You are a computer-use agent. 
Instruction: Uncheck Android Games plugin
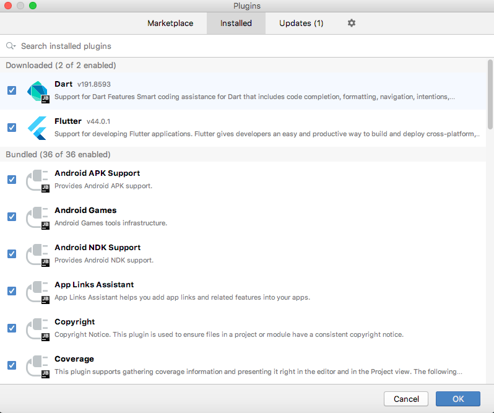[12, 217]
